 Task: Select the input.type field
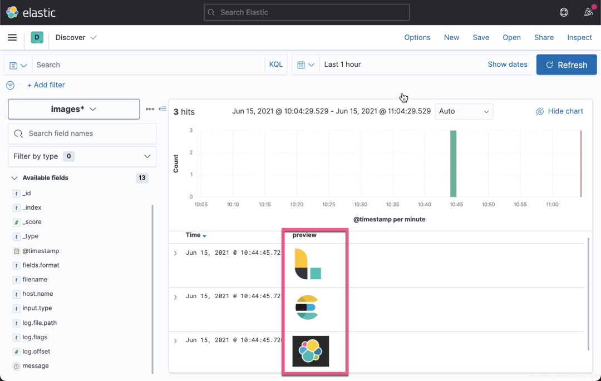click(37, 308)
